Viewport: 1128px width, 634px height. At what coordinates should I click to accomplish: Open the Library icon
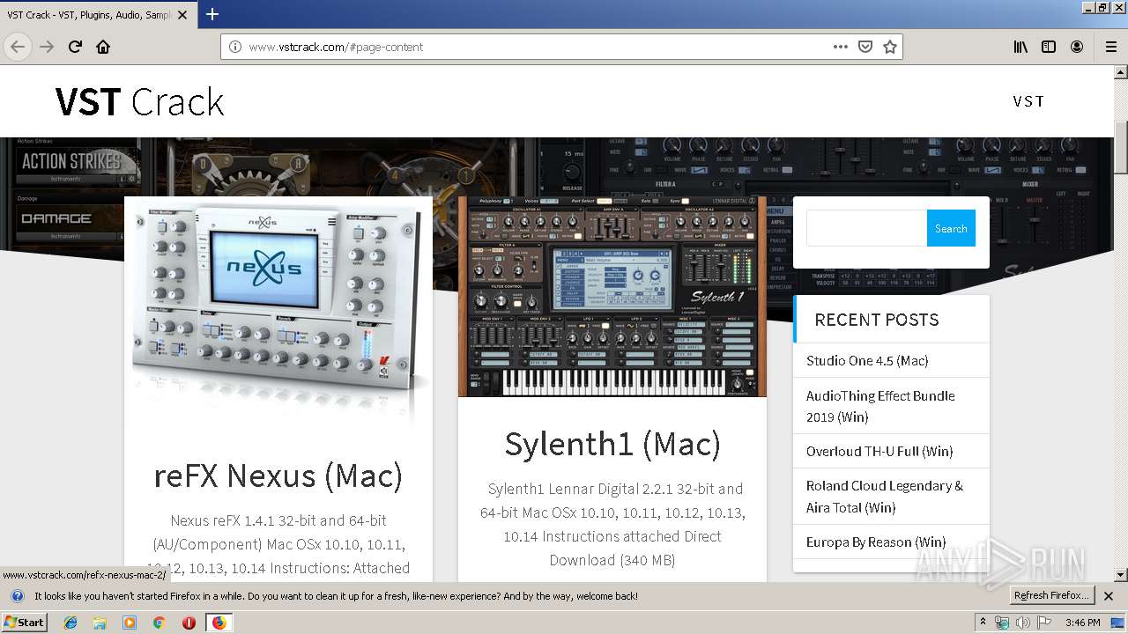tap(1020, 47)
